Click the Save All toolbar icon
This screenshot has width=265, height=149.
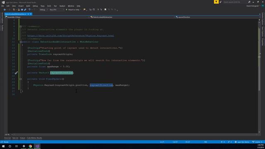(25, 10)
